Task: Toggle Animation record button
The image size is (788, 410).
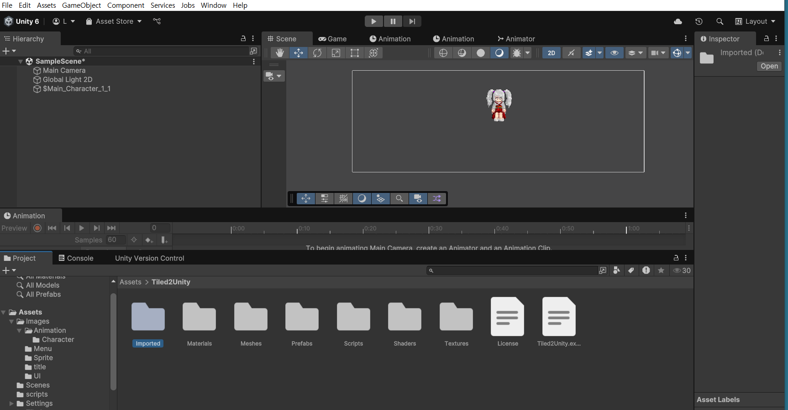Action: 38,228
